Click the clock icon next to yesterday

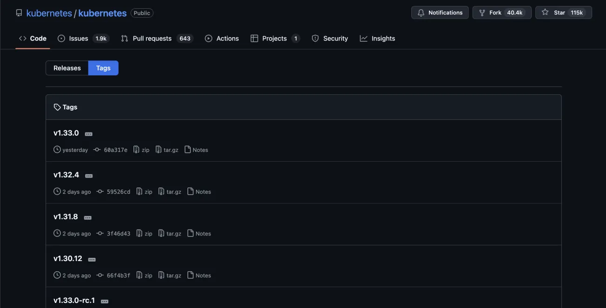click(x=57, y=150)
